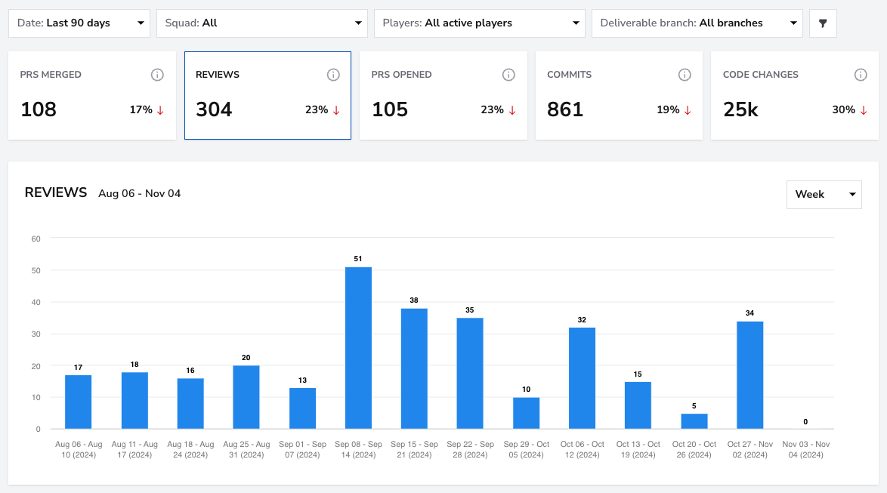Expand the Deliverable branch dropdown
887x493 pixels.
point(697,23)
